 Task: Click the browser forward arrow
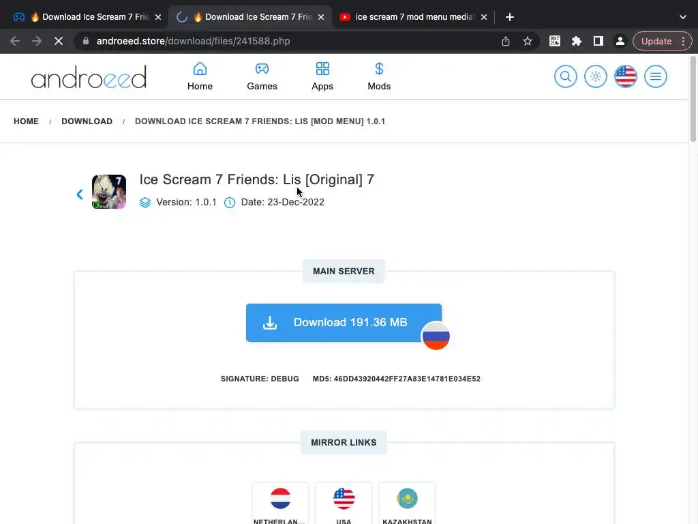[37, 41]
